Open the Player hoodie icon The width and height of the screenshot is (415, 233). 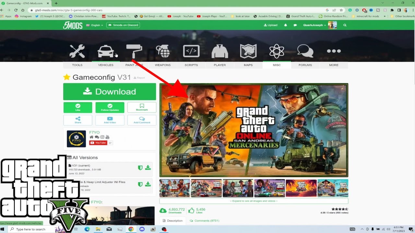point(220,51)
